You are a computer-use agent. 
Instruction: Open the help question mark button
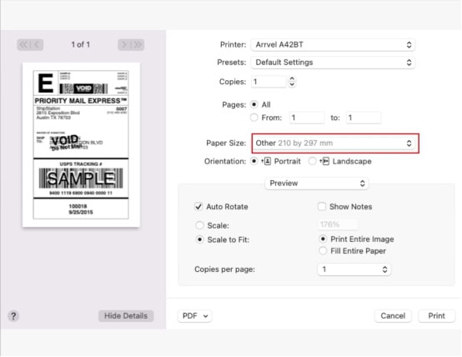13,316
